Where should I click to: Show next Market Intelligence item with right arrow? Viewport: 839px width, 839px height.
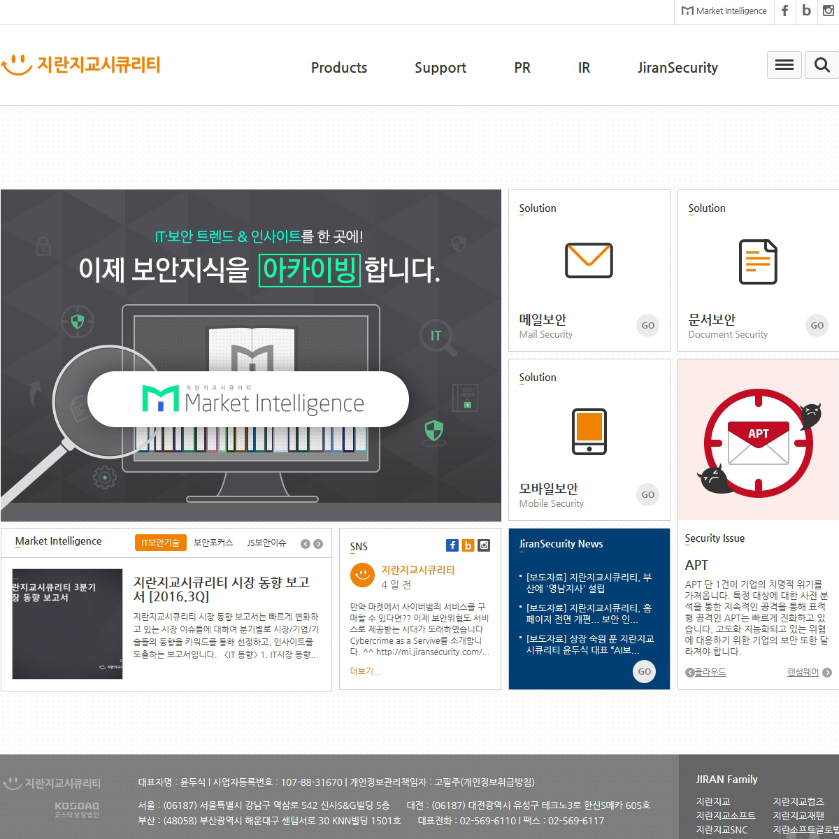click(x=318, y=544)
